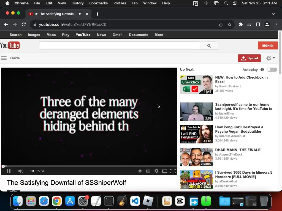The height and width of the screenshot is (211, 282).
Task: Open the Profiles menu
Action: tap(120, 3)
